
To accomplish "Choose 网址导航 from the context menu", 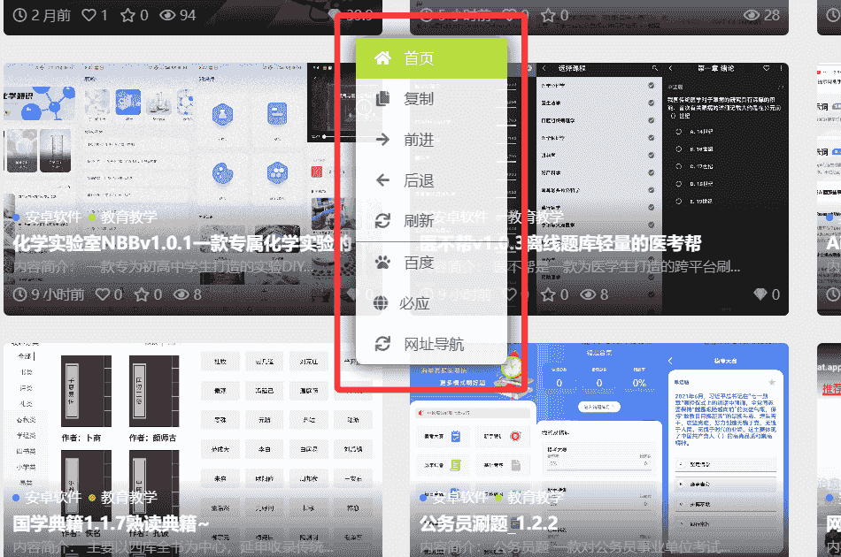I will click(x=431, y=344).
